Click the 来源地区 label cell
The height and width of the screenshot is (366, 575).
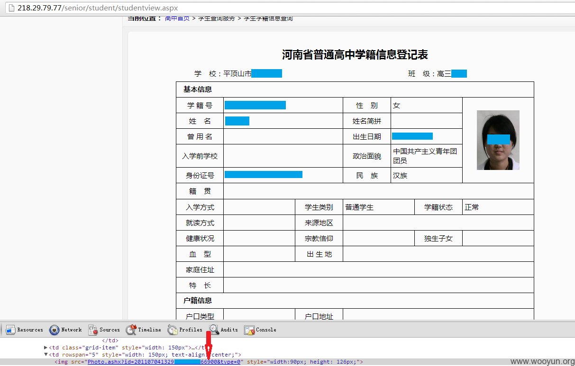pyautogui.click(x=319, y=223)
